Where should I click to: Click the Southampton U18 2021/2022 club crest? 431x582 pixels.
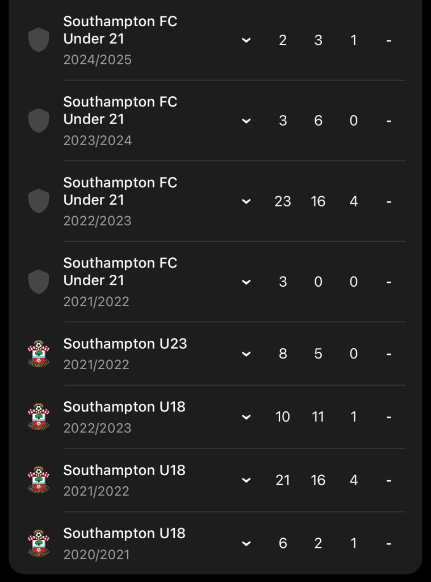click(39, 480)
